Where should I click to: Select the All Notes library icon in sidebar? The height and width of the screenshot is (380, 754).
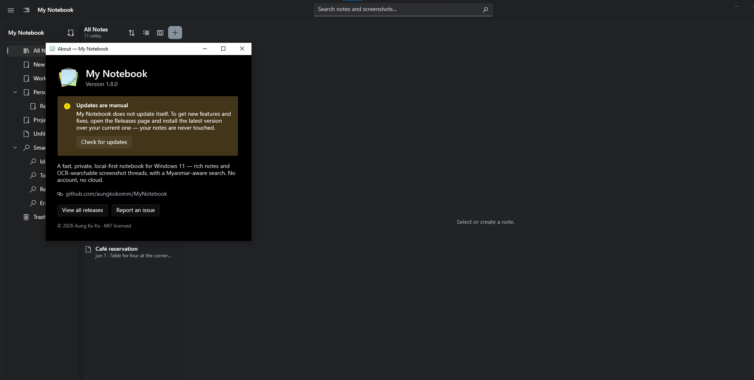(26, 51)
